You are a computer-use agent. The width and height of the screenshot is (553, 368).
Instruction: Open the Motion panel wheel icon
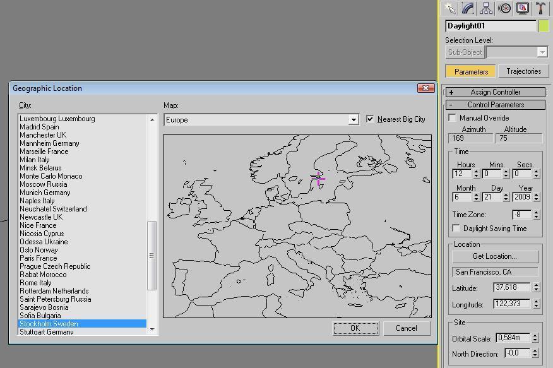click(504, 8)
